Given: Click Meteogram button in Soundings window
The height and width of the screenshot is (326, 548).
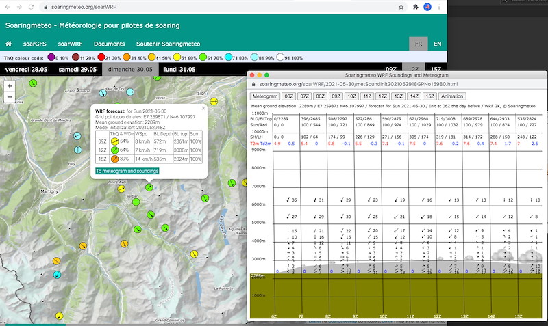Looking at the screenshot, I should 265,96.
